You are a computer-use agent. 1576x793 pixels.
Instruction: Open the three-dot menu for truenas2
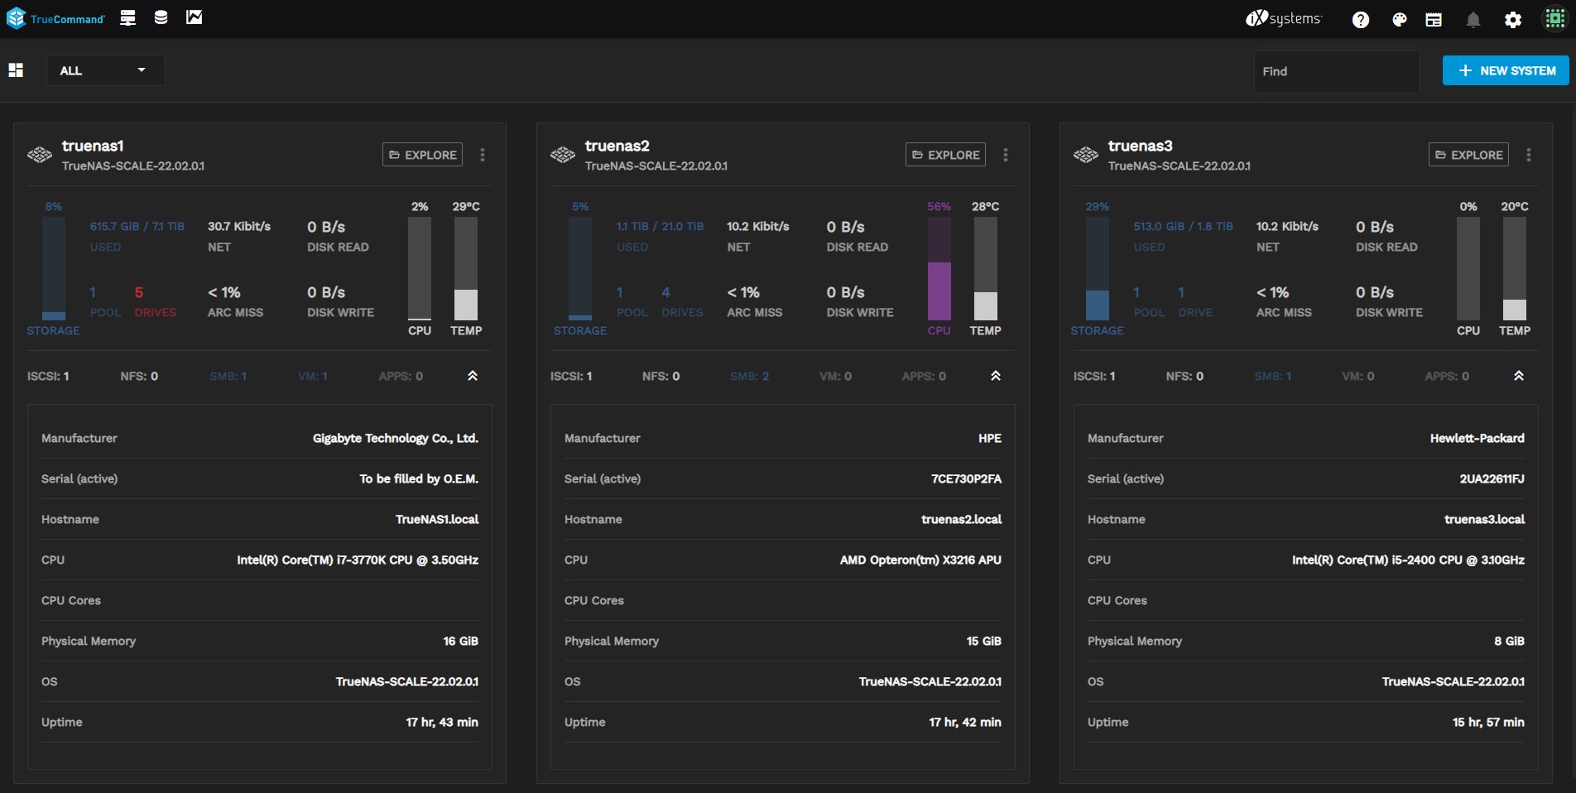(1006, 155)
